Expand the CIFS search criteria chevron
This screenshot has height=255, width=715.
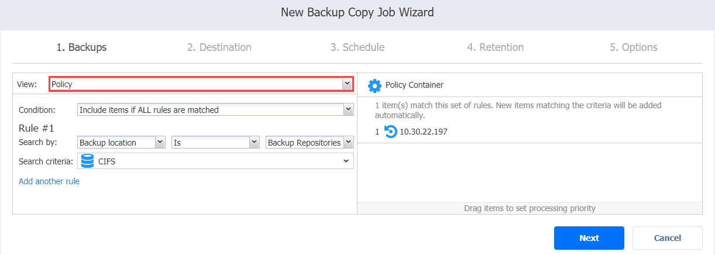(x=346, y=161)
